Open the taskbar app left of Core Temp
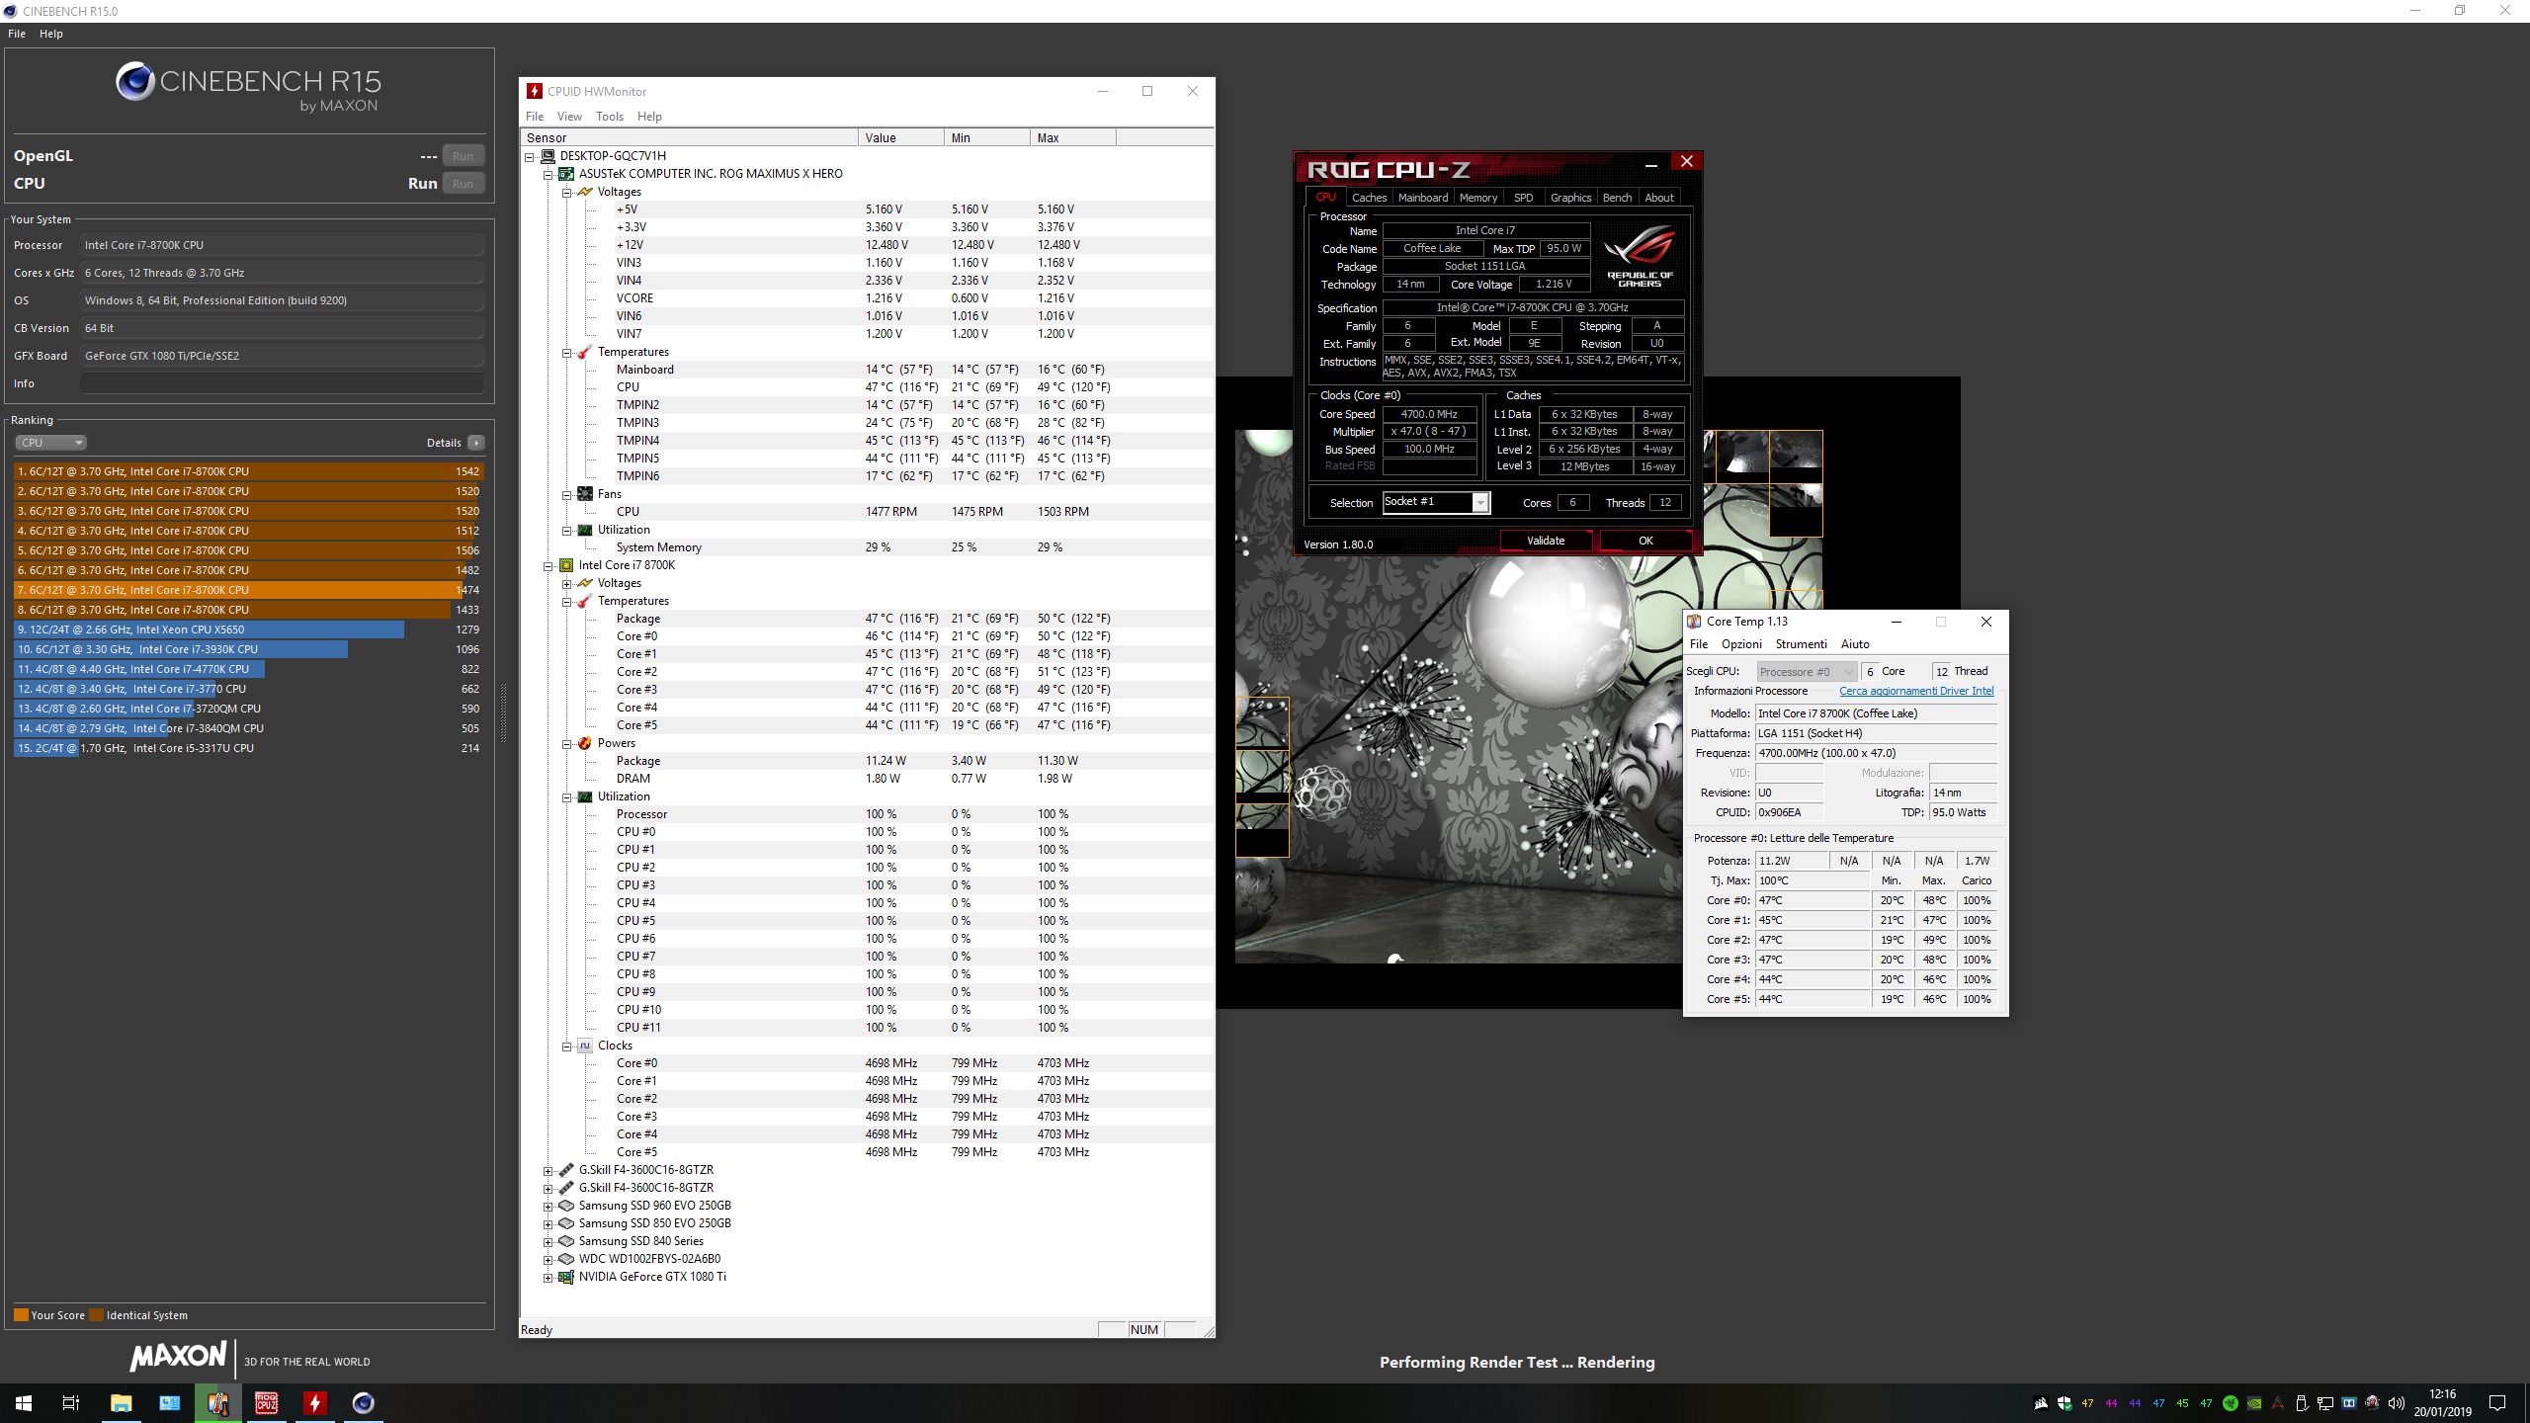This screenshot has width=2530, height=1423. click(x=169, y=1403)
